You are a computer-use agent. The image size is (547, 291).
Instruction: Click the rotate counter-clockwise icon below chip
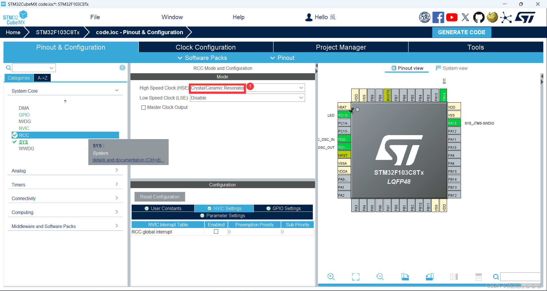[430, 276]
